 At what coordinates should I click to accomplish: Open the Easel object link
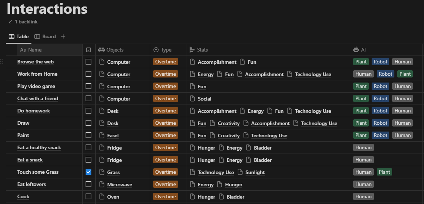[x=113, y=136]
